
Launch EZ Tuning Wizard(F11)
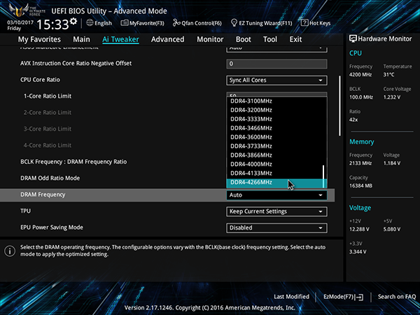[261, 23]
